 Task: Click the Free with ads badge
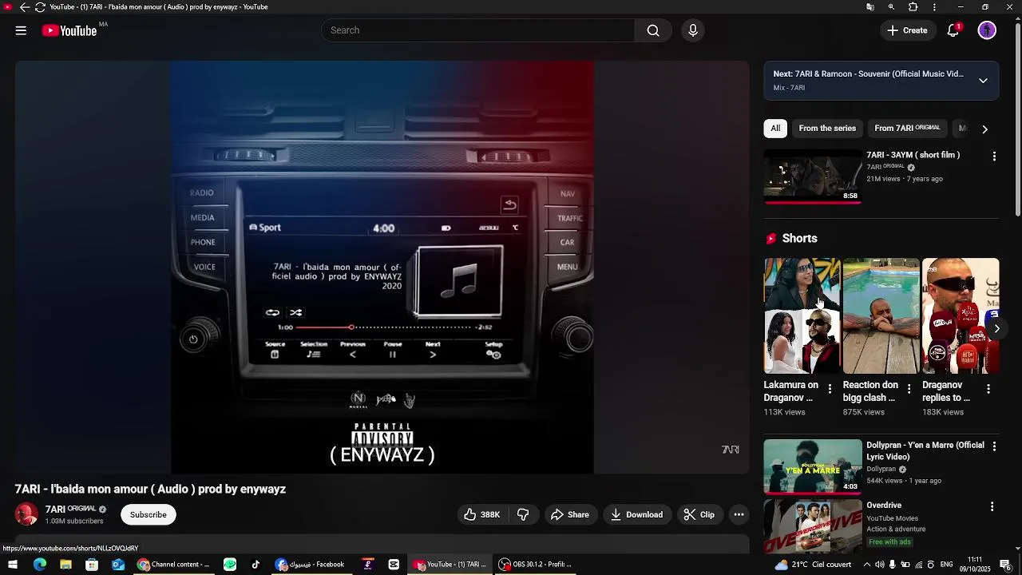coord(889,542)
